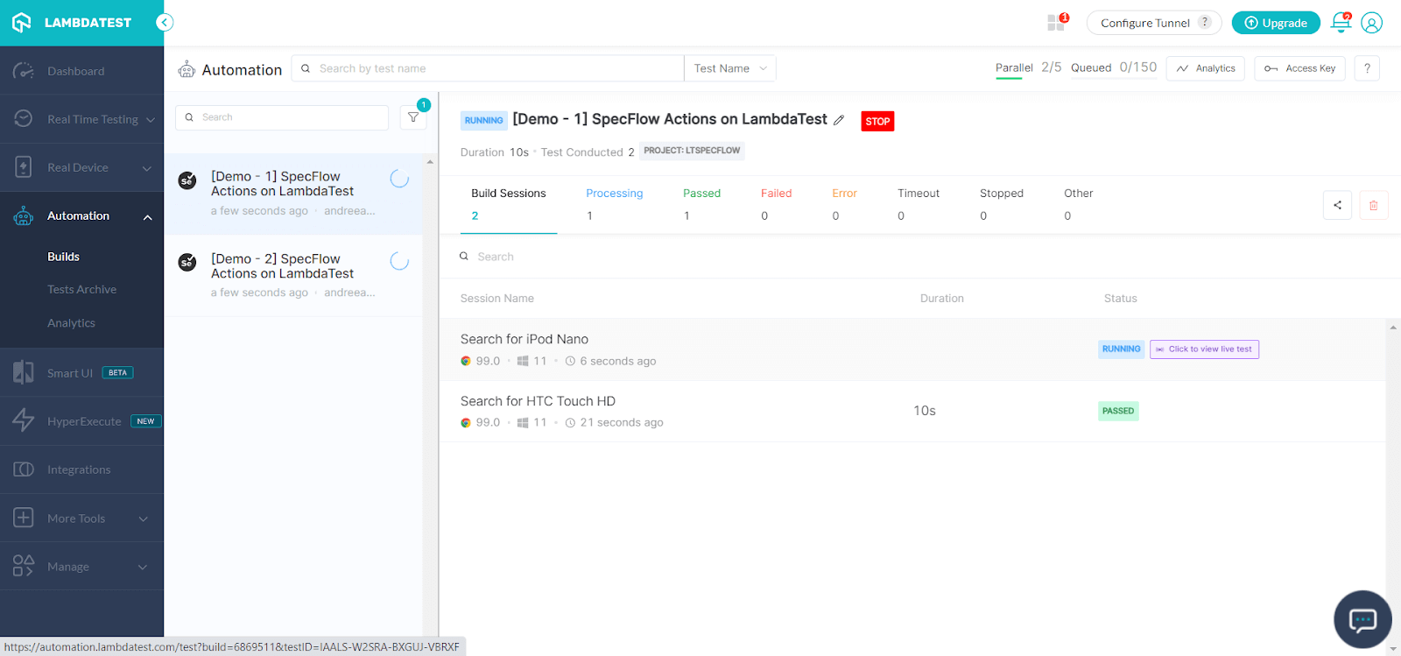The image size is (1401, 656).
Task: Click the Smart UI icon
Action: click(24, 372)
